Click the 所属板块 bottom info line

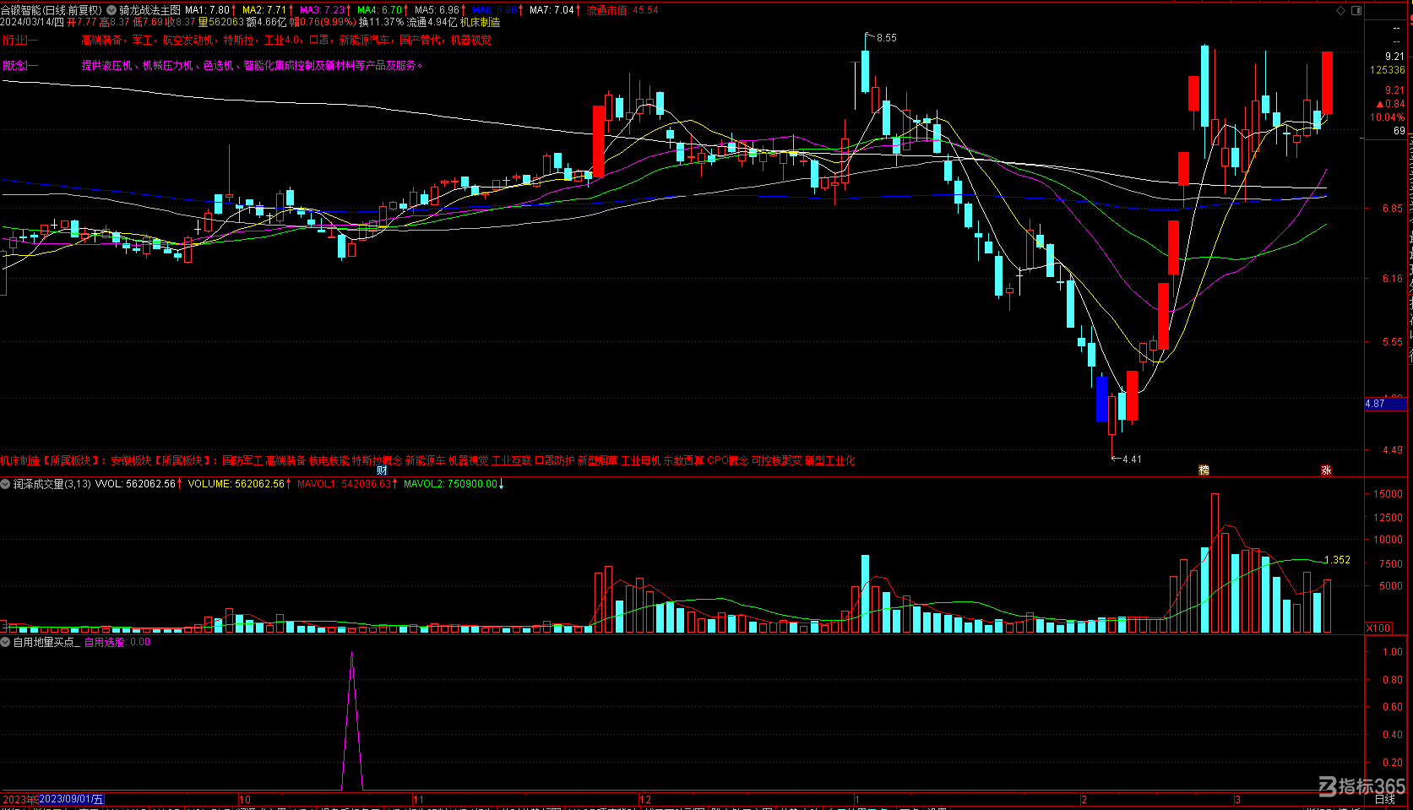point(427,460)
